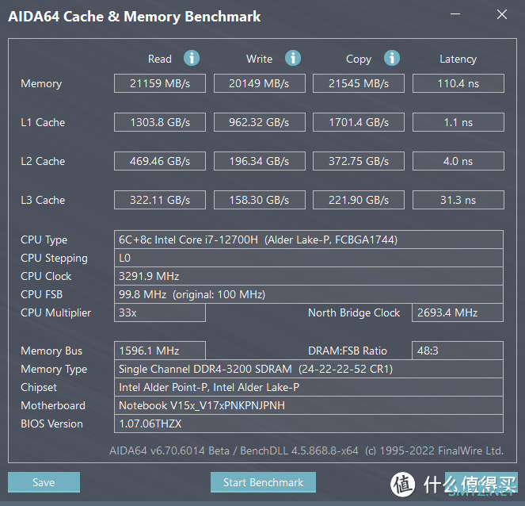Image resolution: width=525 pixels, height=506 pixels.
Task: Select L2 Cache copy 372.75 GB/s
Action: pyautogui.click(x=359, y=161)
